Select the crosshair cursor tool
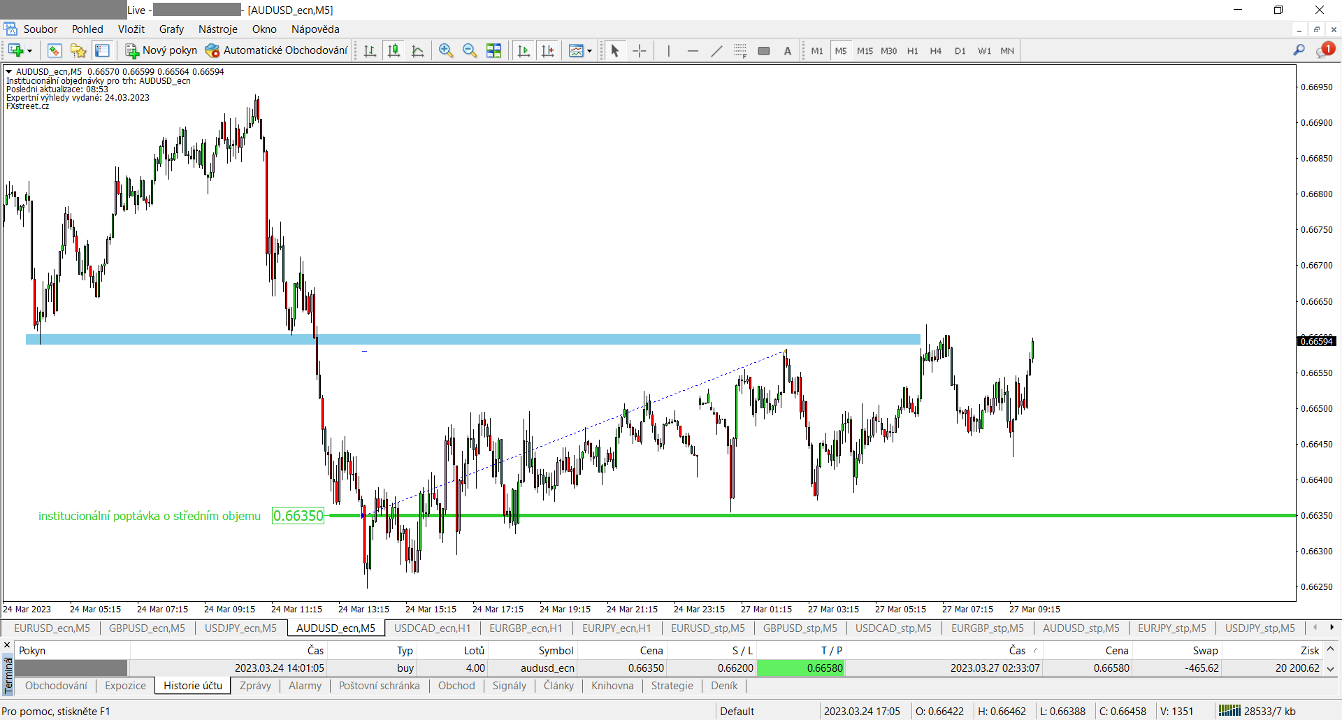The image size is (1342, 720). [x=639, y=50]
